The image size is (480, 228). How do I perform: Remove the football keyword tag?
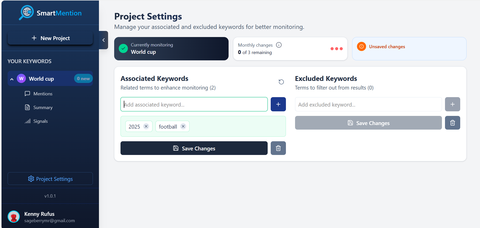click(183, 126)
